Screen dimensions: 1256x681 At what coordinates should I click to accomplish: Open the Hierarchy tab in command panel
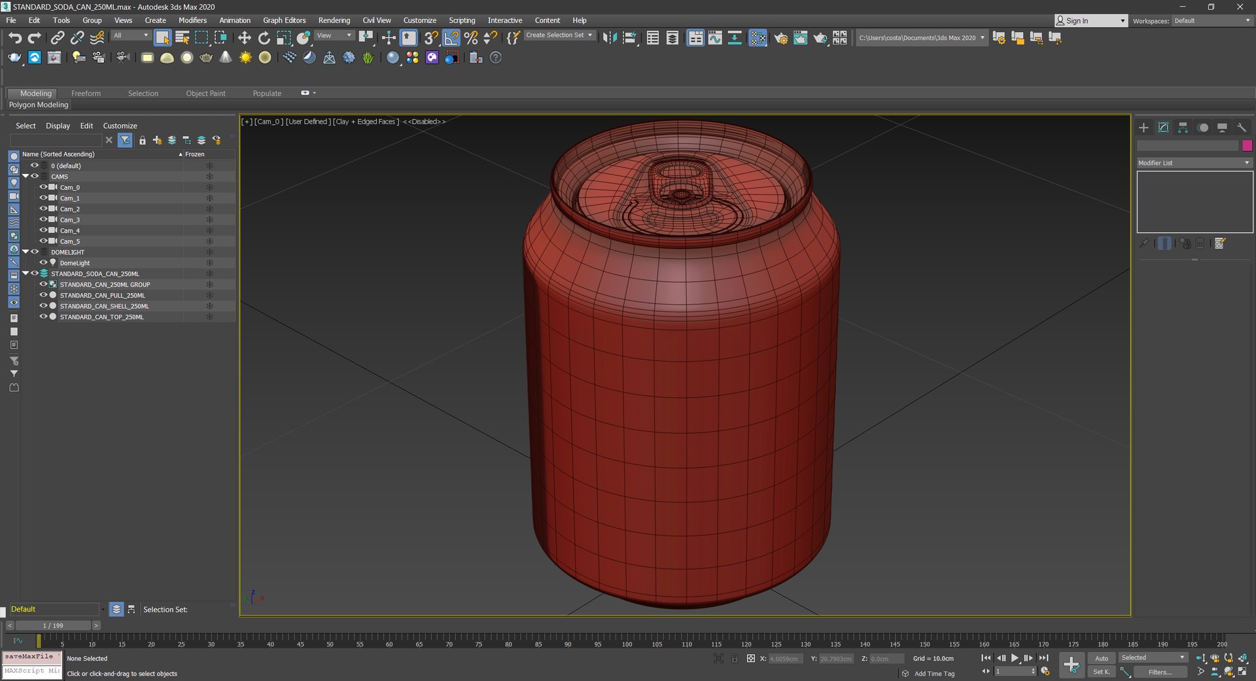click(1183, 128)
